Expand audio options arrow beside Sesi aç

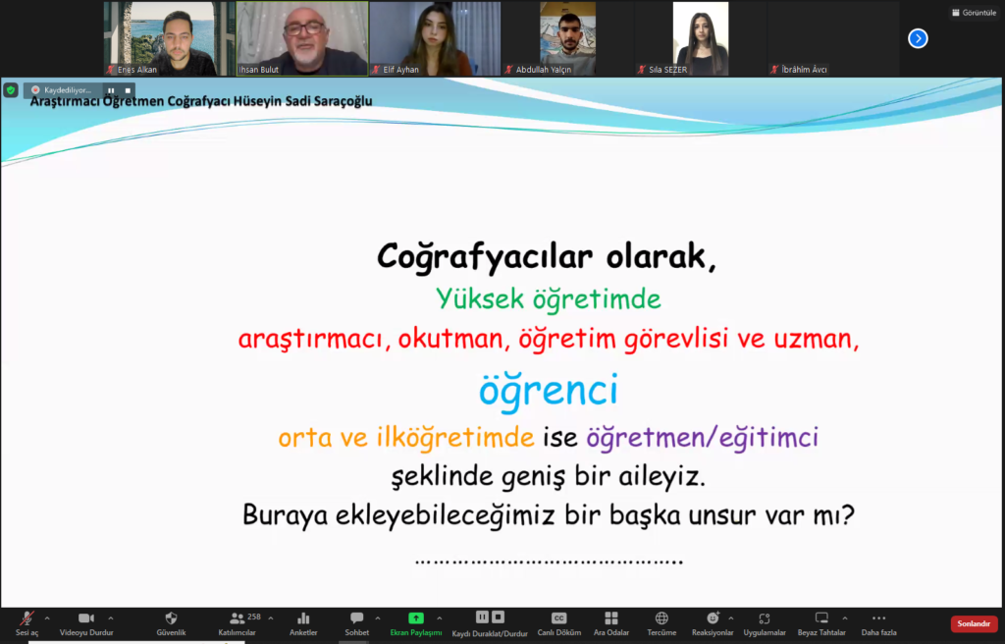tap(47, 618)
